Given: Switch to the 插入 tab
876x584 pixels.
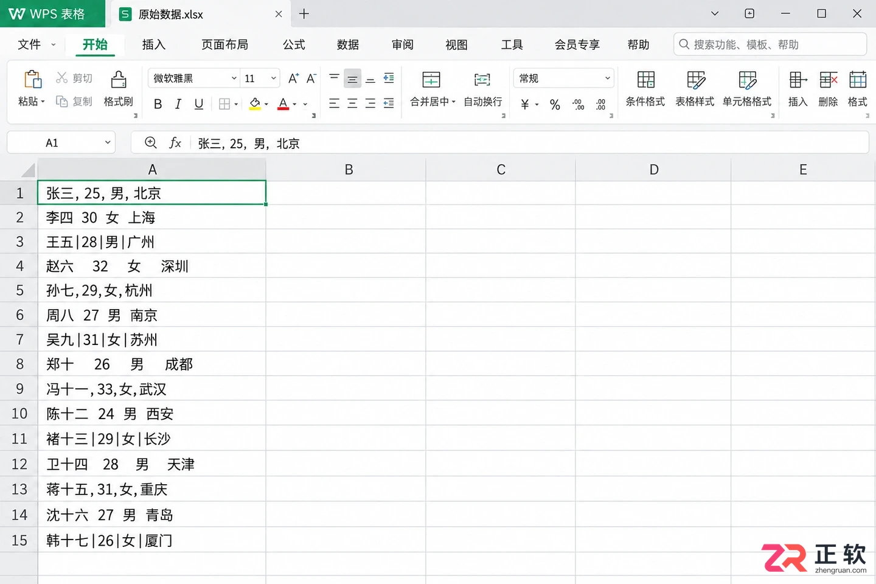Looking at the screenshot, I should point(154,44).
